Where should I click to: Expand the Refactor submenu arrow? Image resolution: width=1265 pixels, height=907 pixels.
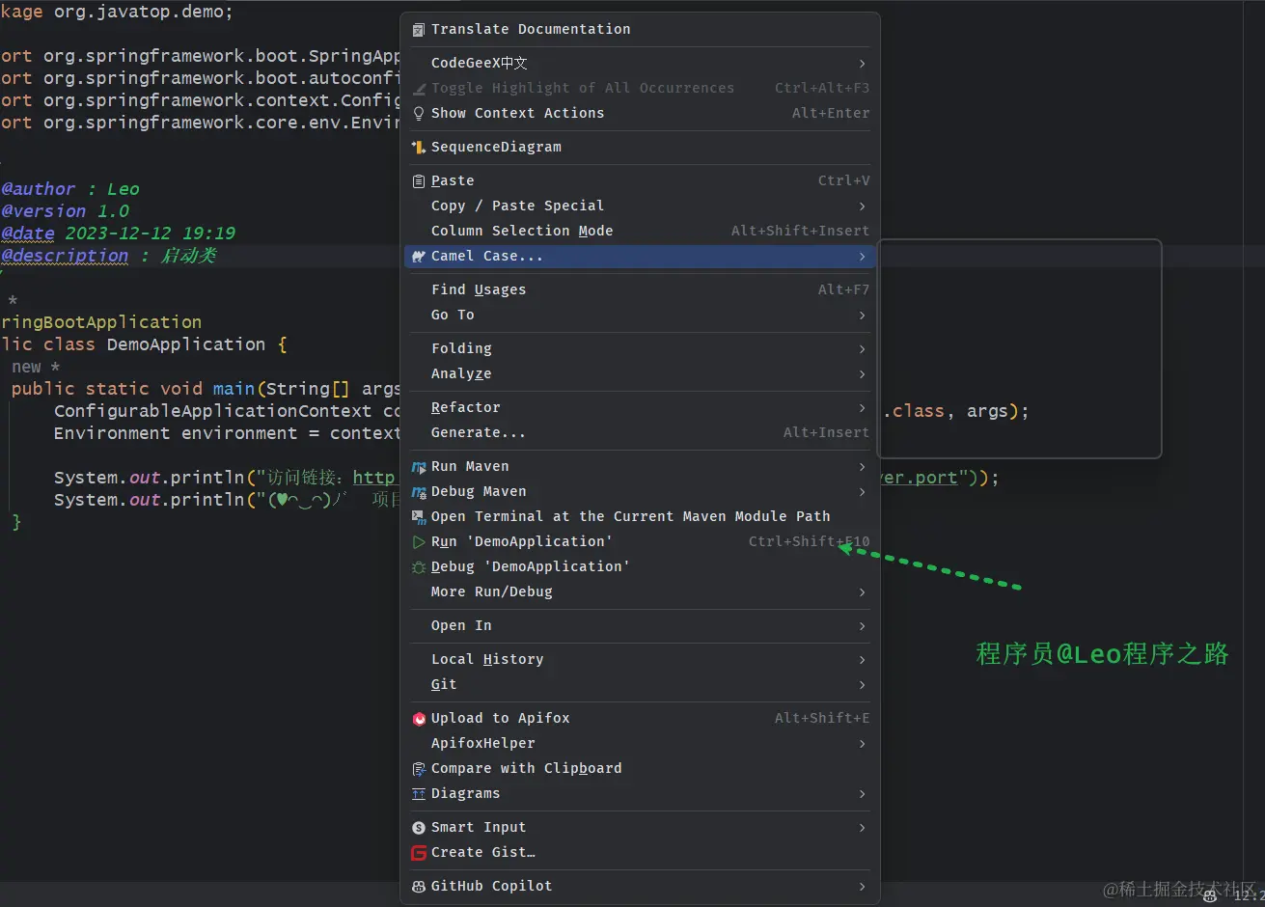tap(862, 407)
